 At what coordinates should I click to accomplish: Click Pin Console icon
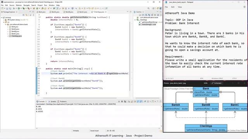coord(145,102)
